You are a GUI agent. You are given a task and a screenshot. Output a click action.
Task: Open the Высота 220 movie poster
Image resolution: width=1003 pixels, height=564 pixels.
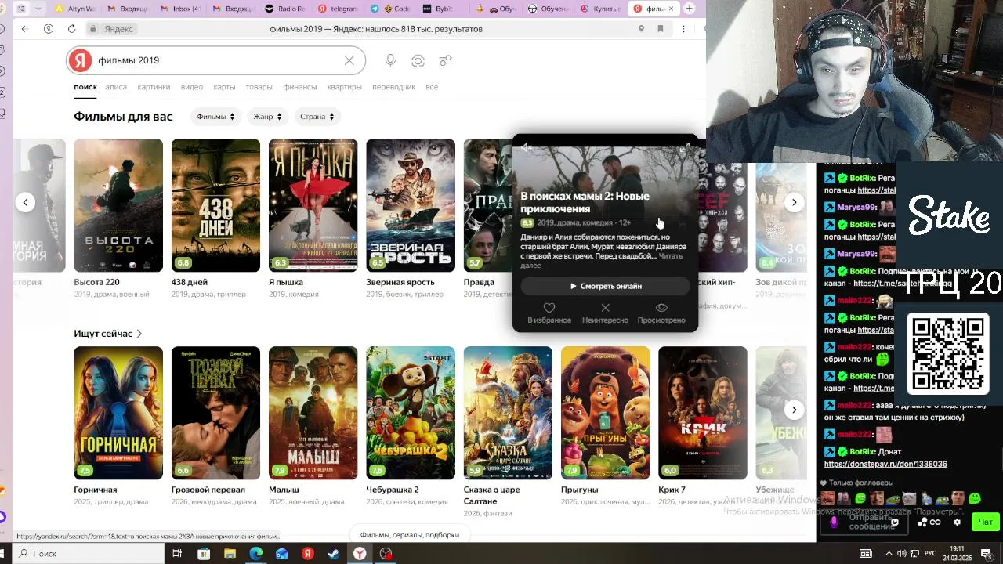click(x=118, y=205)
